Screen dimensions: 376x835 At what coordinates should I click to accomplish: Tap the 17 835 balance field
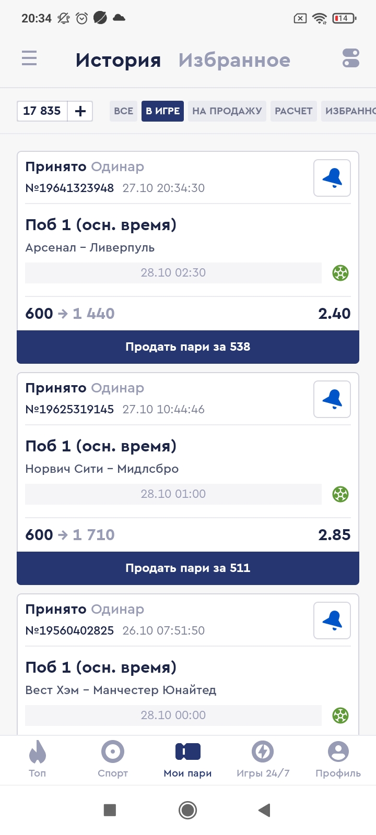tap(42, 111)
